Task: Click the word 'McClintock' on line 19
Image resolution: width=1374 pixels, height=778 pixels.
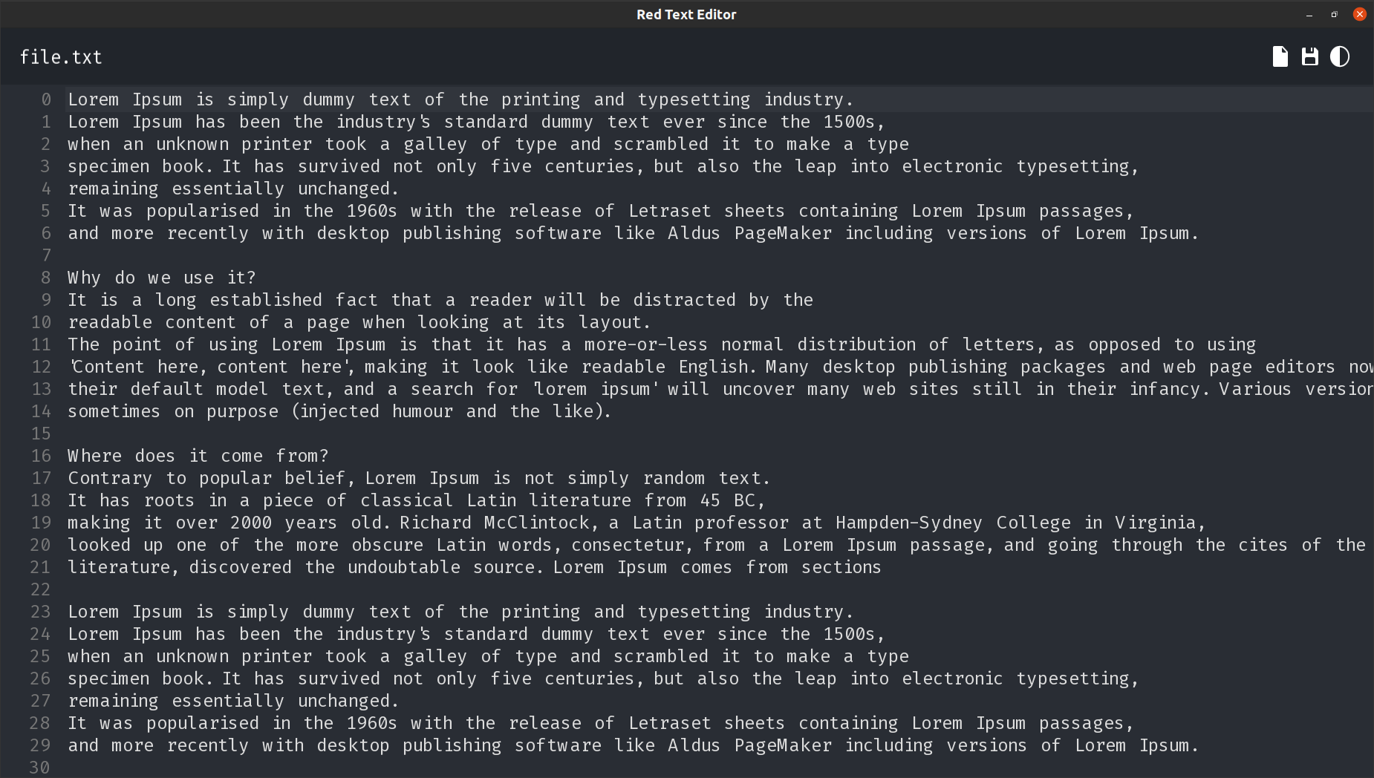Action: point(536,523)
